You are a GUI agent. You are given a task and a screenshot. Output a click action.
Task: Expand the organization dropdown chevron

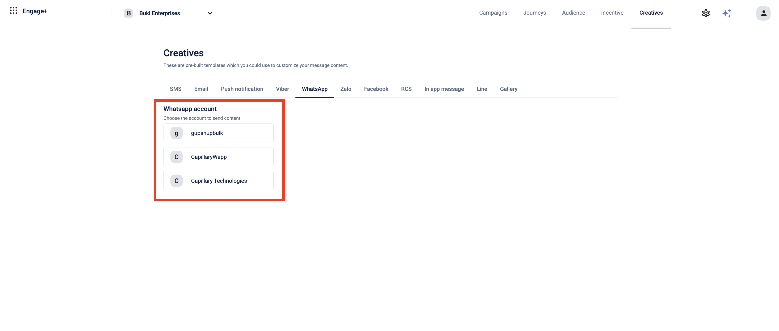click(210, 13)
